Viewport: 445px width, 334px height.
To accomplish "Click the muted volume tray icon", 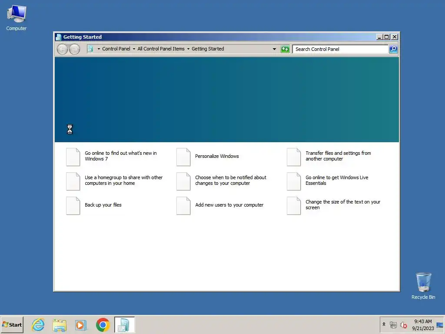I will 403,324.
